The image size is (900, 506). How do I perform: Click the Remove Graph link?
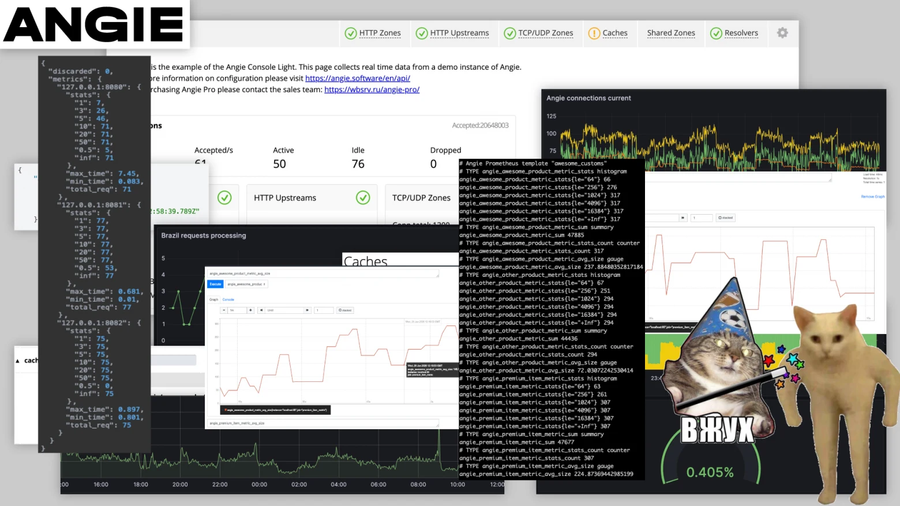(873, 197)
